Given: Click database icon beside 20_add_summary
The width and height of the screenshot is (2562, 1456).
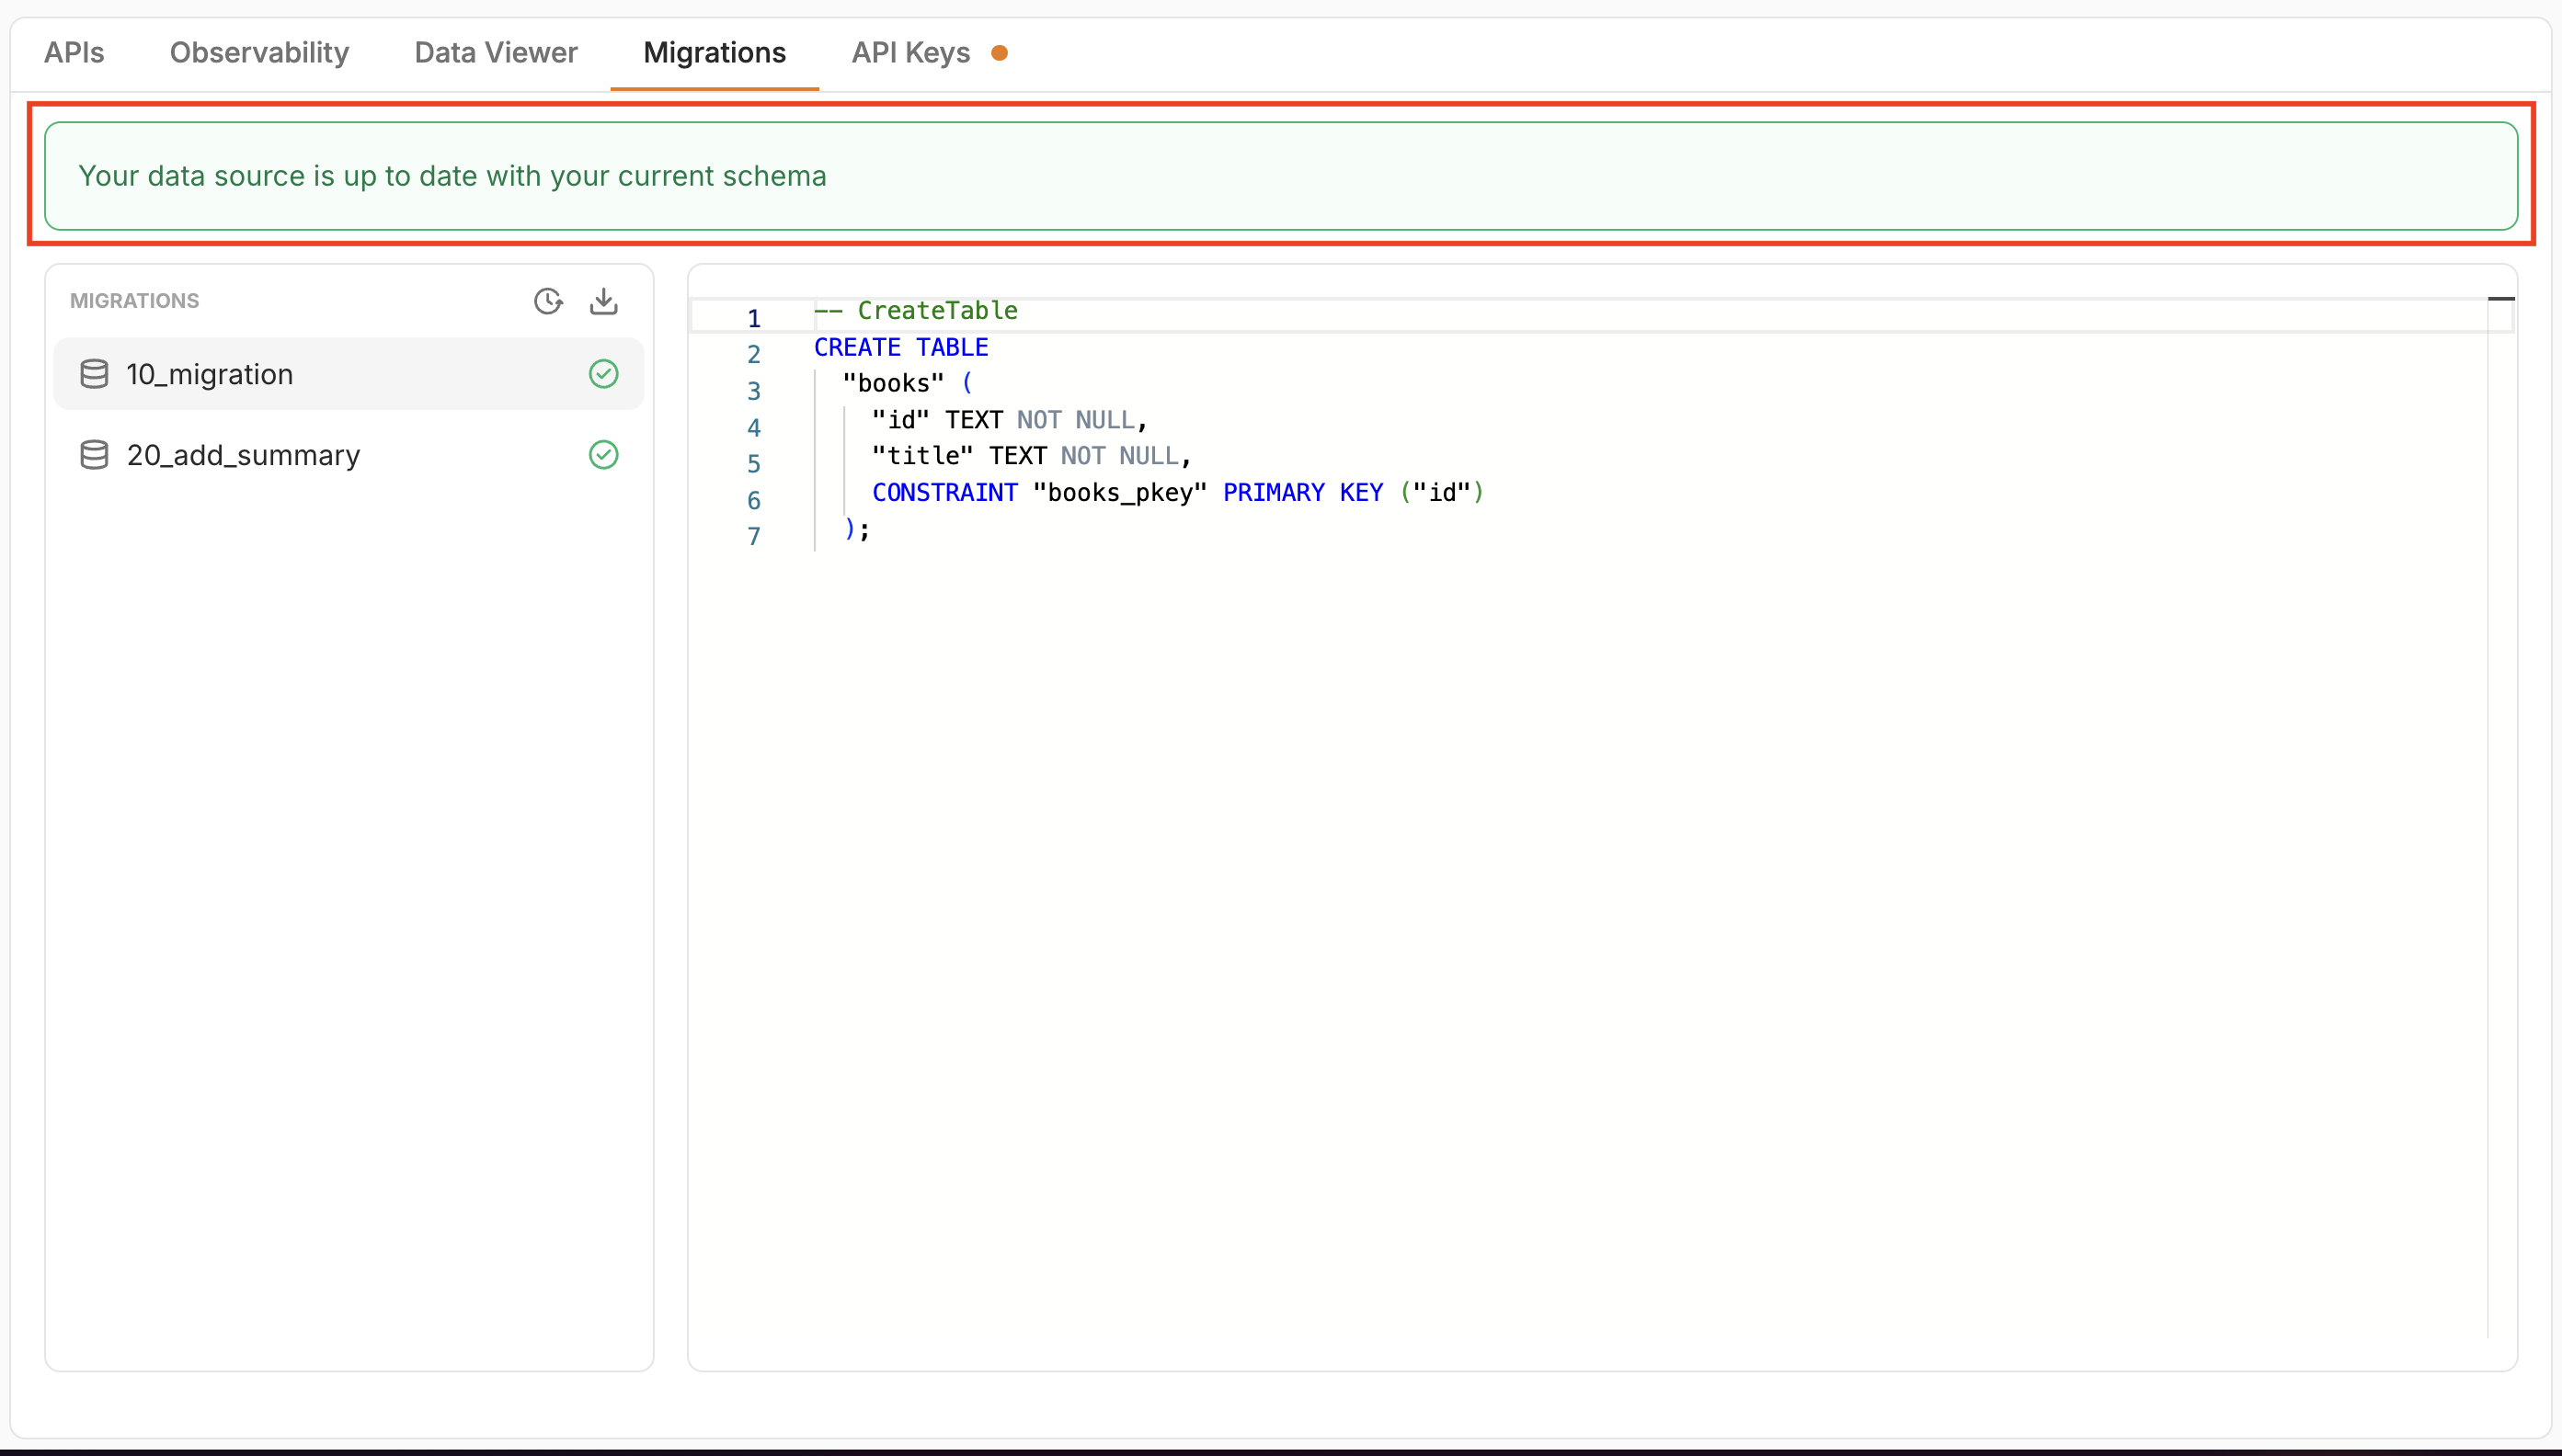Looking at the screenshot, I should point(94,455).
